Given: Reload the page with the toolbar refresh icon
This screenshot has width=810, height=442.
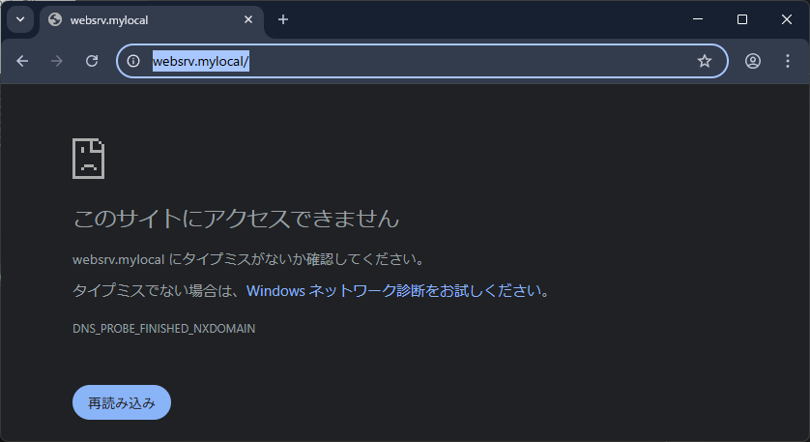Looking at the screenshot, I should click(92, 61).
